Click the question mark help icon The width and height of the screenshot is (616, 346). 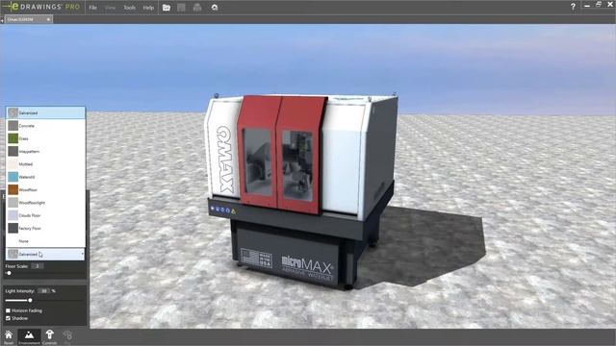coord(573,7)
